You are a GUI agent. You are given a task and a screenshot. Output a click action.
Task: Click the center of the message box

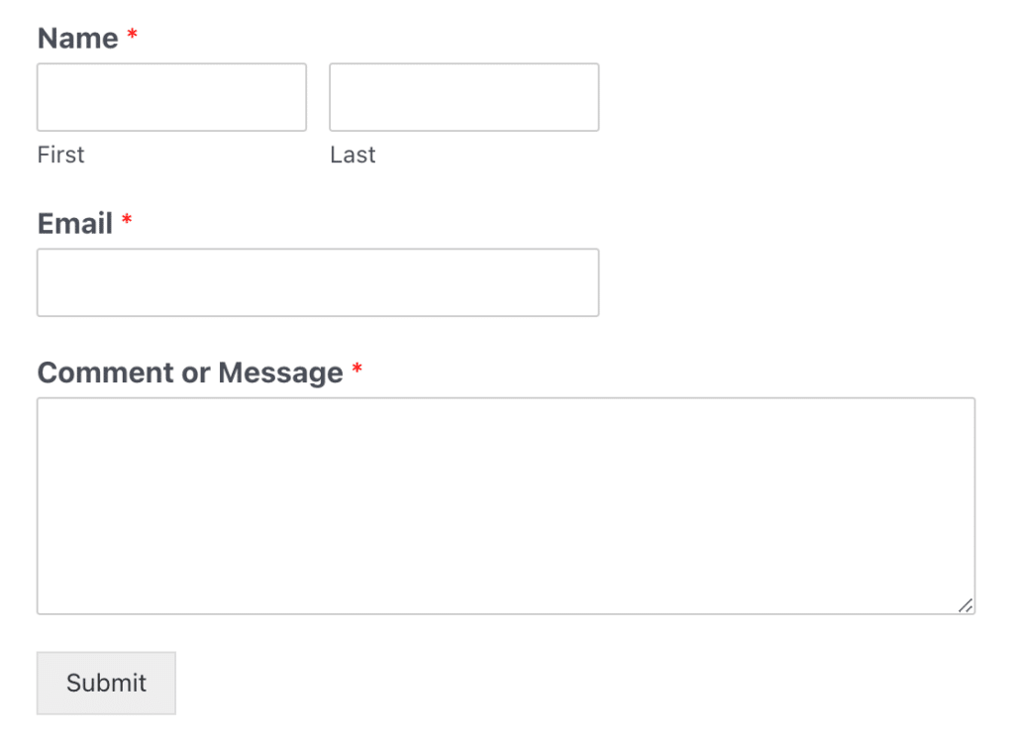pos(506,505)
